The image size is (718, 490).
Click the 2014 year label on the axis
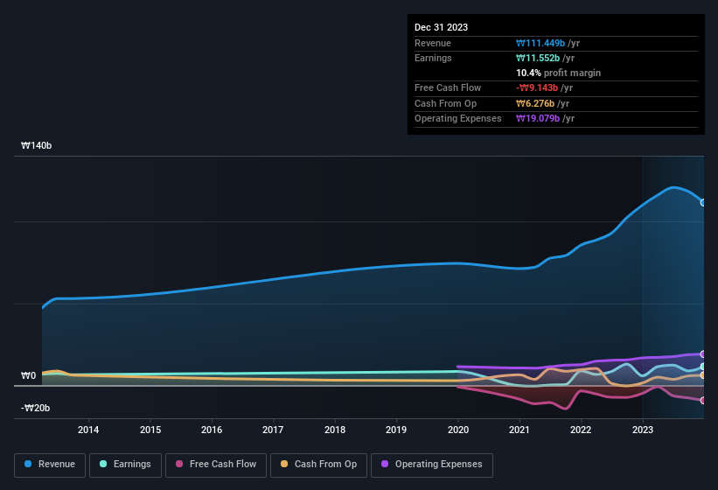click(x=88, y=430)
